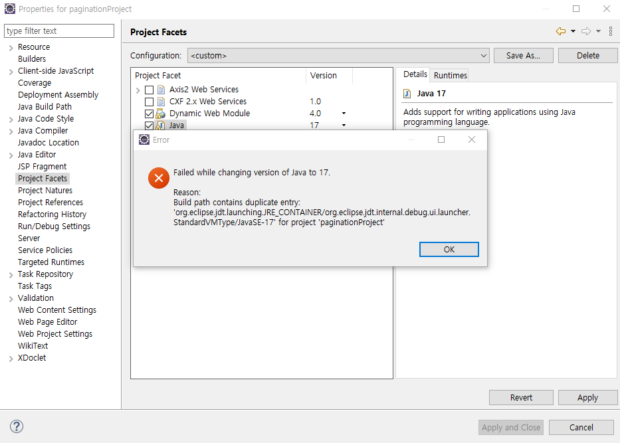Switch to the Runtimes tab
This screenshot has width=620, height=443.
coord(450,75)
